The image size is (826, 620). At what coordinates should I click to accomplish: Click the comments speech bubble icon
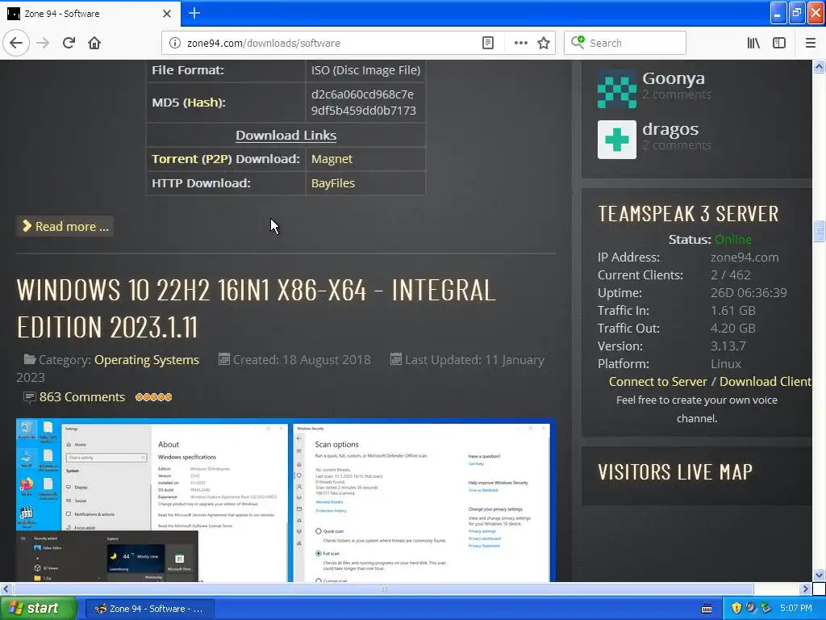pos(30,396)
